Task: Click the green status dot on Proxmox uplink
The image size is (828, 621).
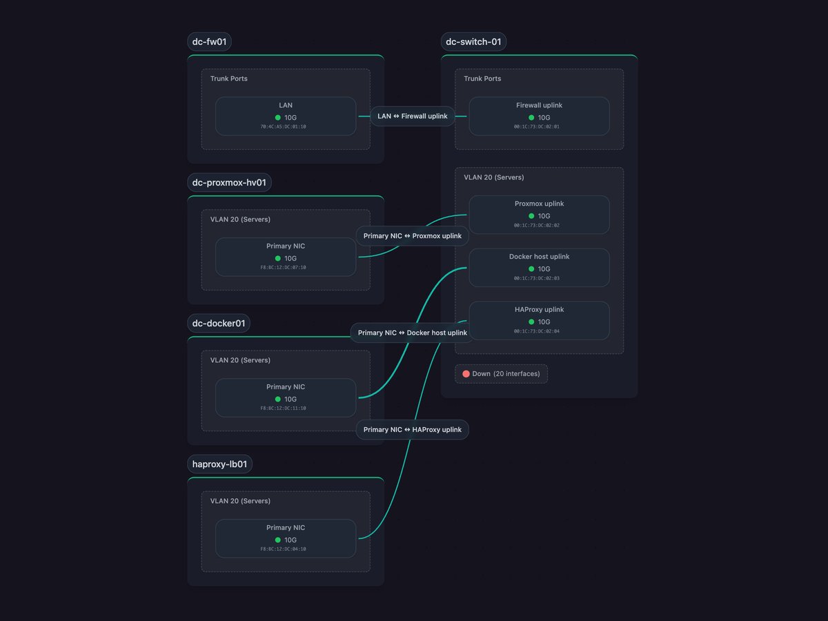Action: tap(531, 216)
